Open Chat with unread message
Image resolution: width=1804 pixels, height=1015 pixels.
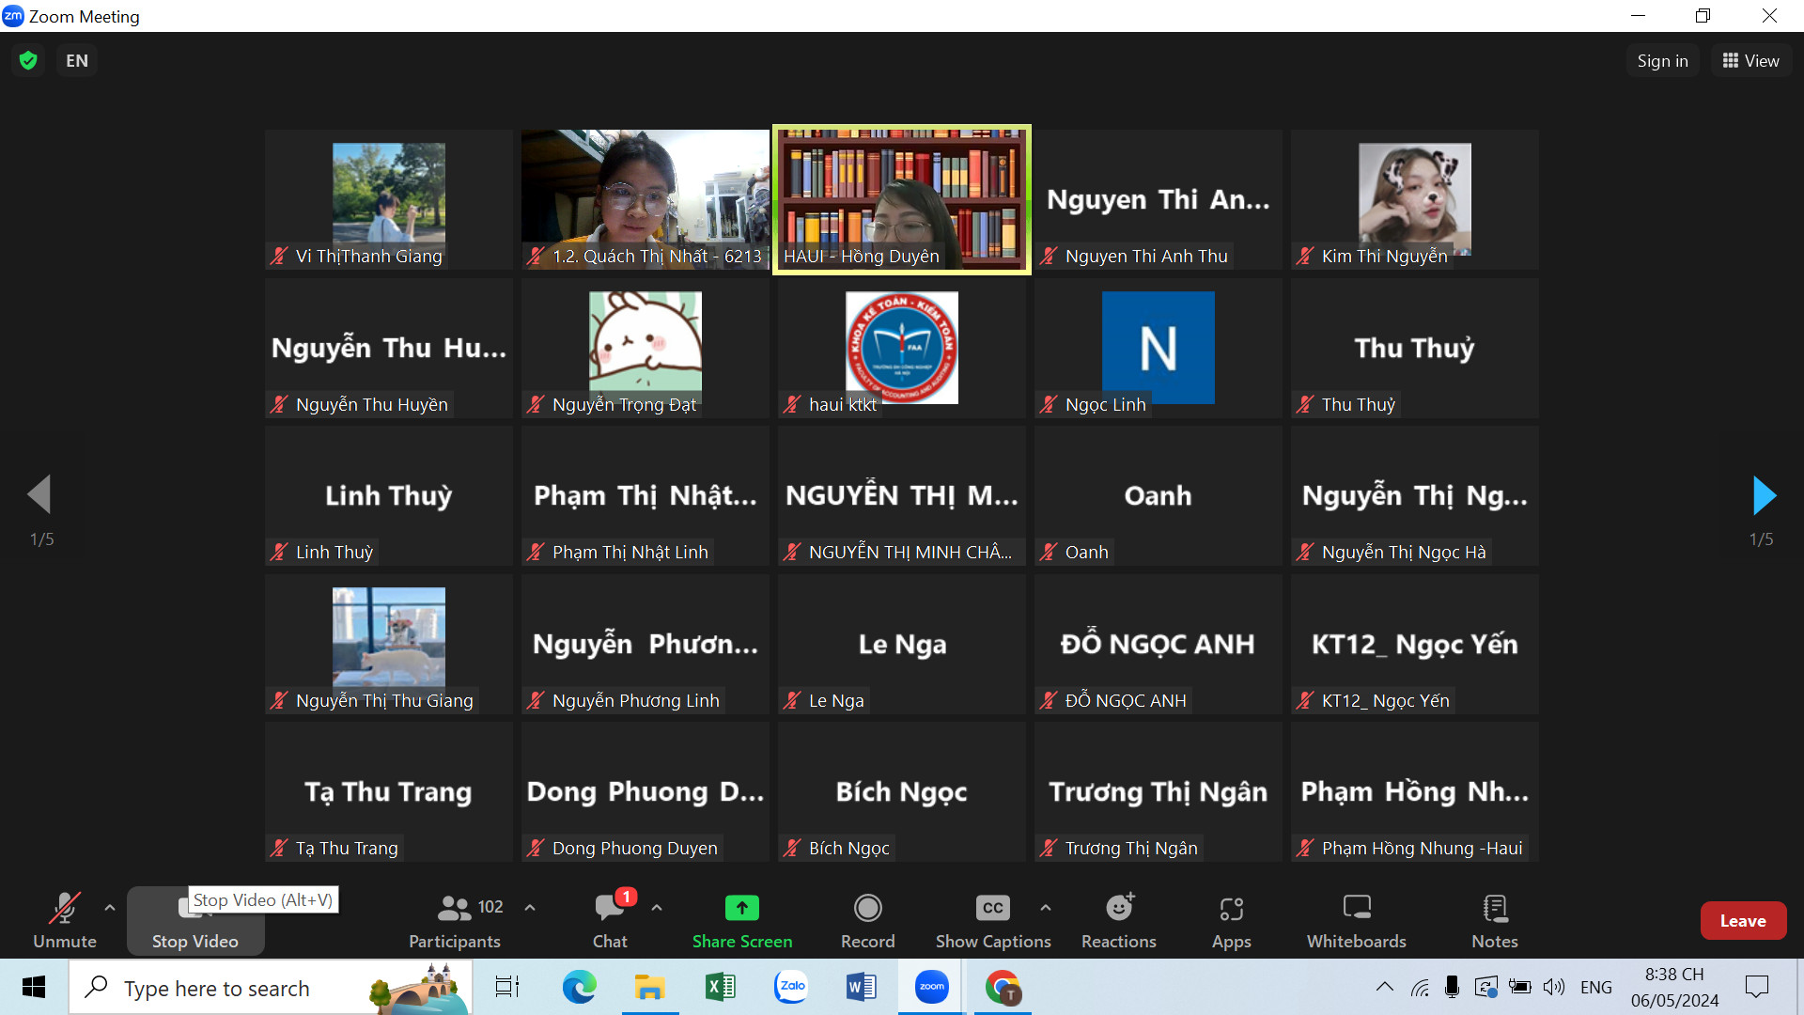[610, 921]
